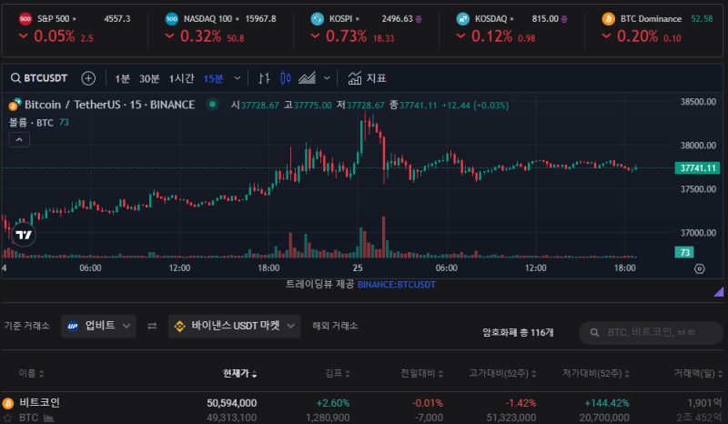This screenshot has width=728, height=424.
Task: Expand the timeframe dropdown chevron
Action: 238,78
